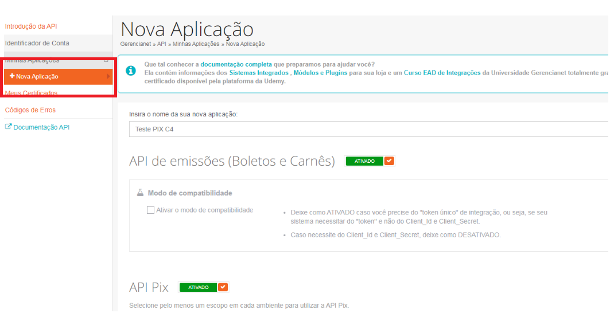Click the external link icon by Documentação API
The image size is (610, 313).
point(8,127)
